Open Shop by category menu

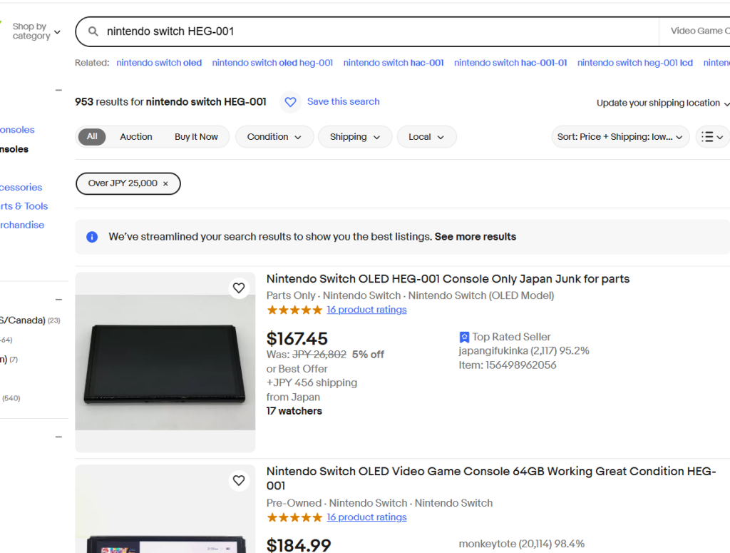click(36, 31)
